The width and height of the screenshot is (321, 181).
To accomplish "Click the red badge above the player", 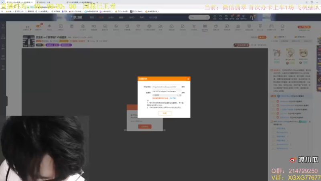I will (x=242, y=45).
